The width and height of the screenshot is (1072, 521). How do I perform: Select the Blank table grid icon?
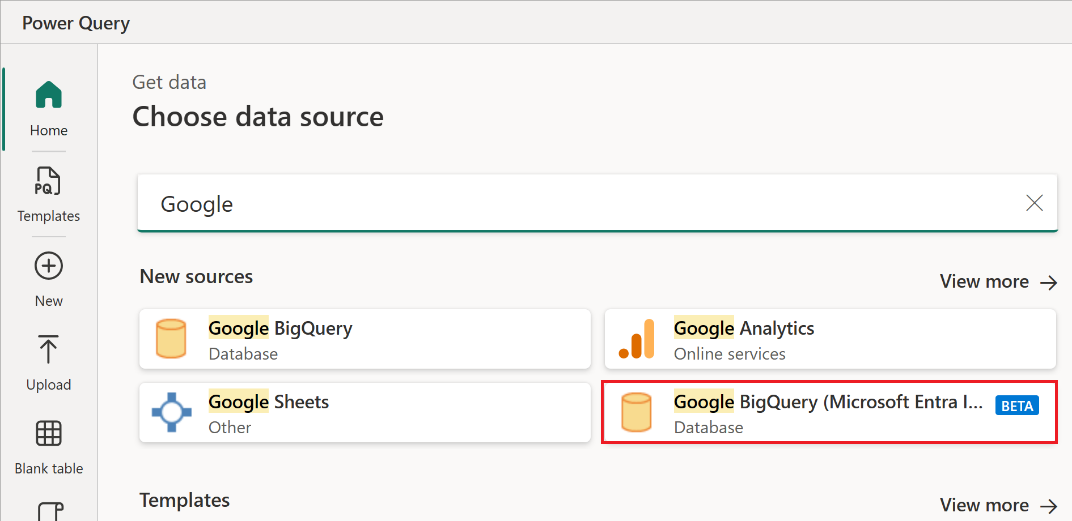click(x=49, y=434)
